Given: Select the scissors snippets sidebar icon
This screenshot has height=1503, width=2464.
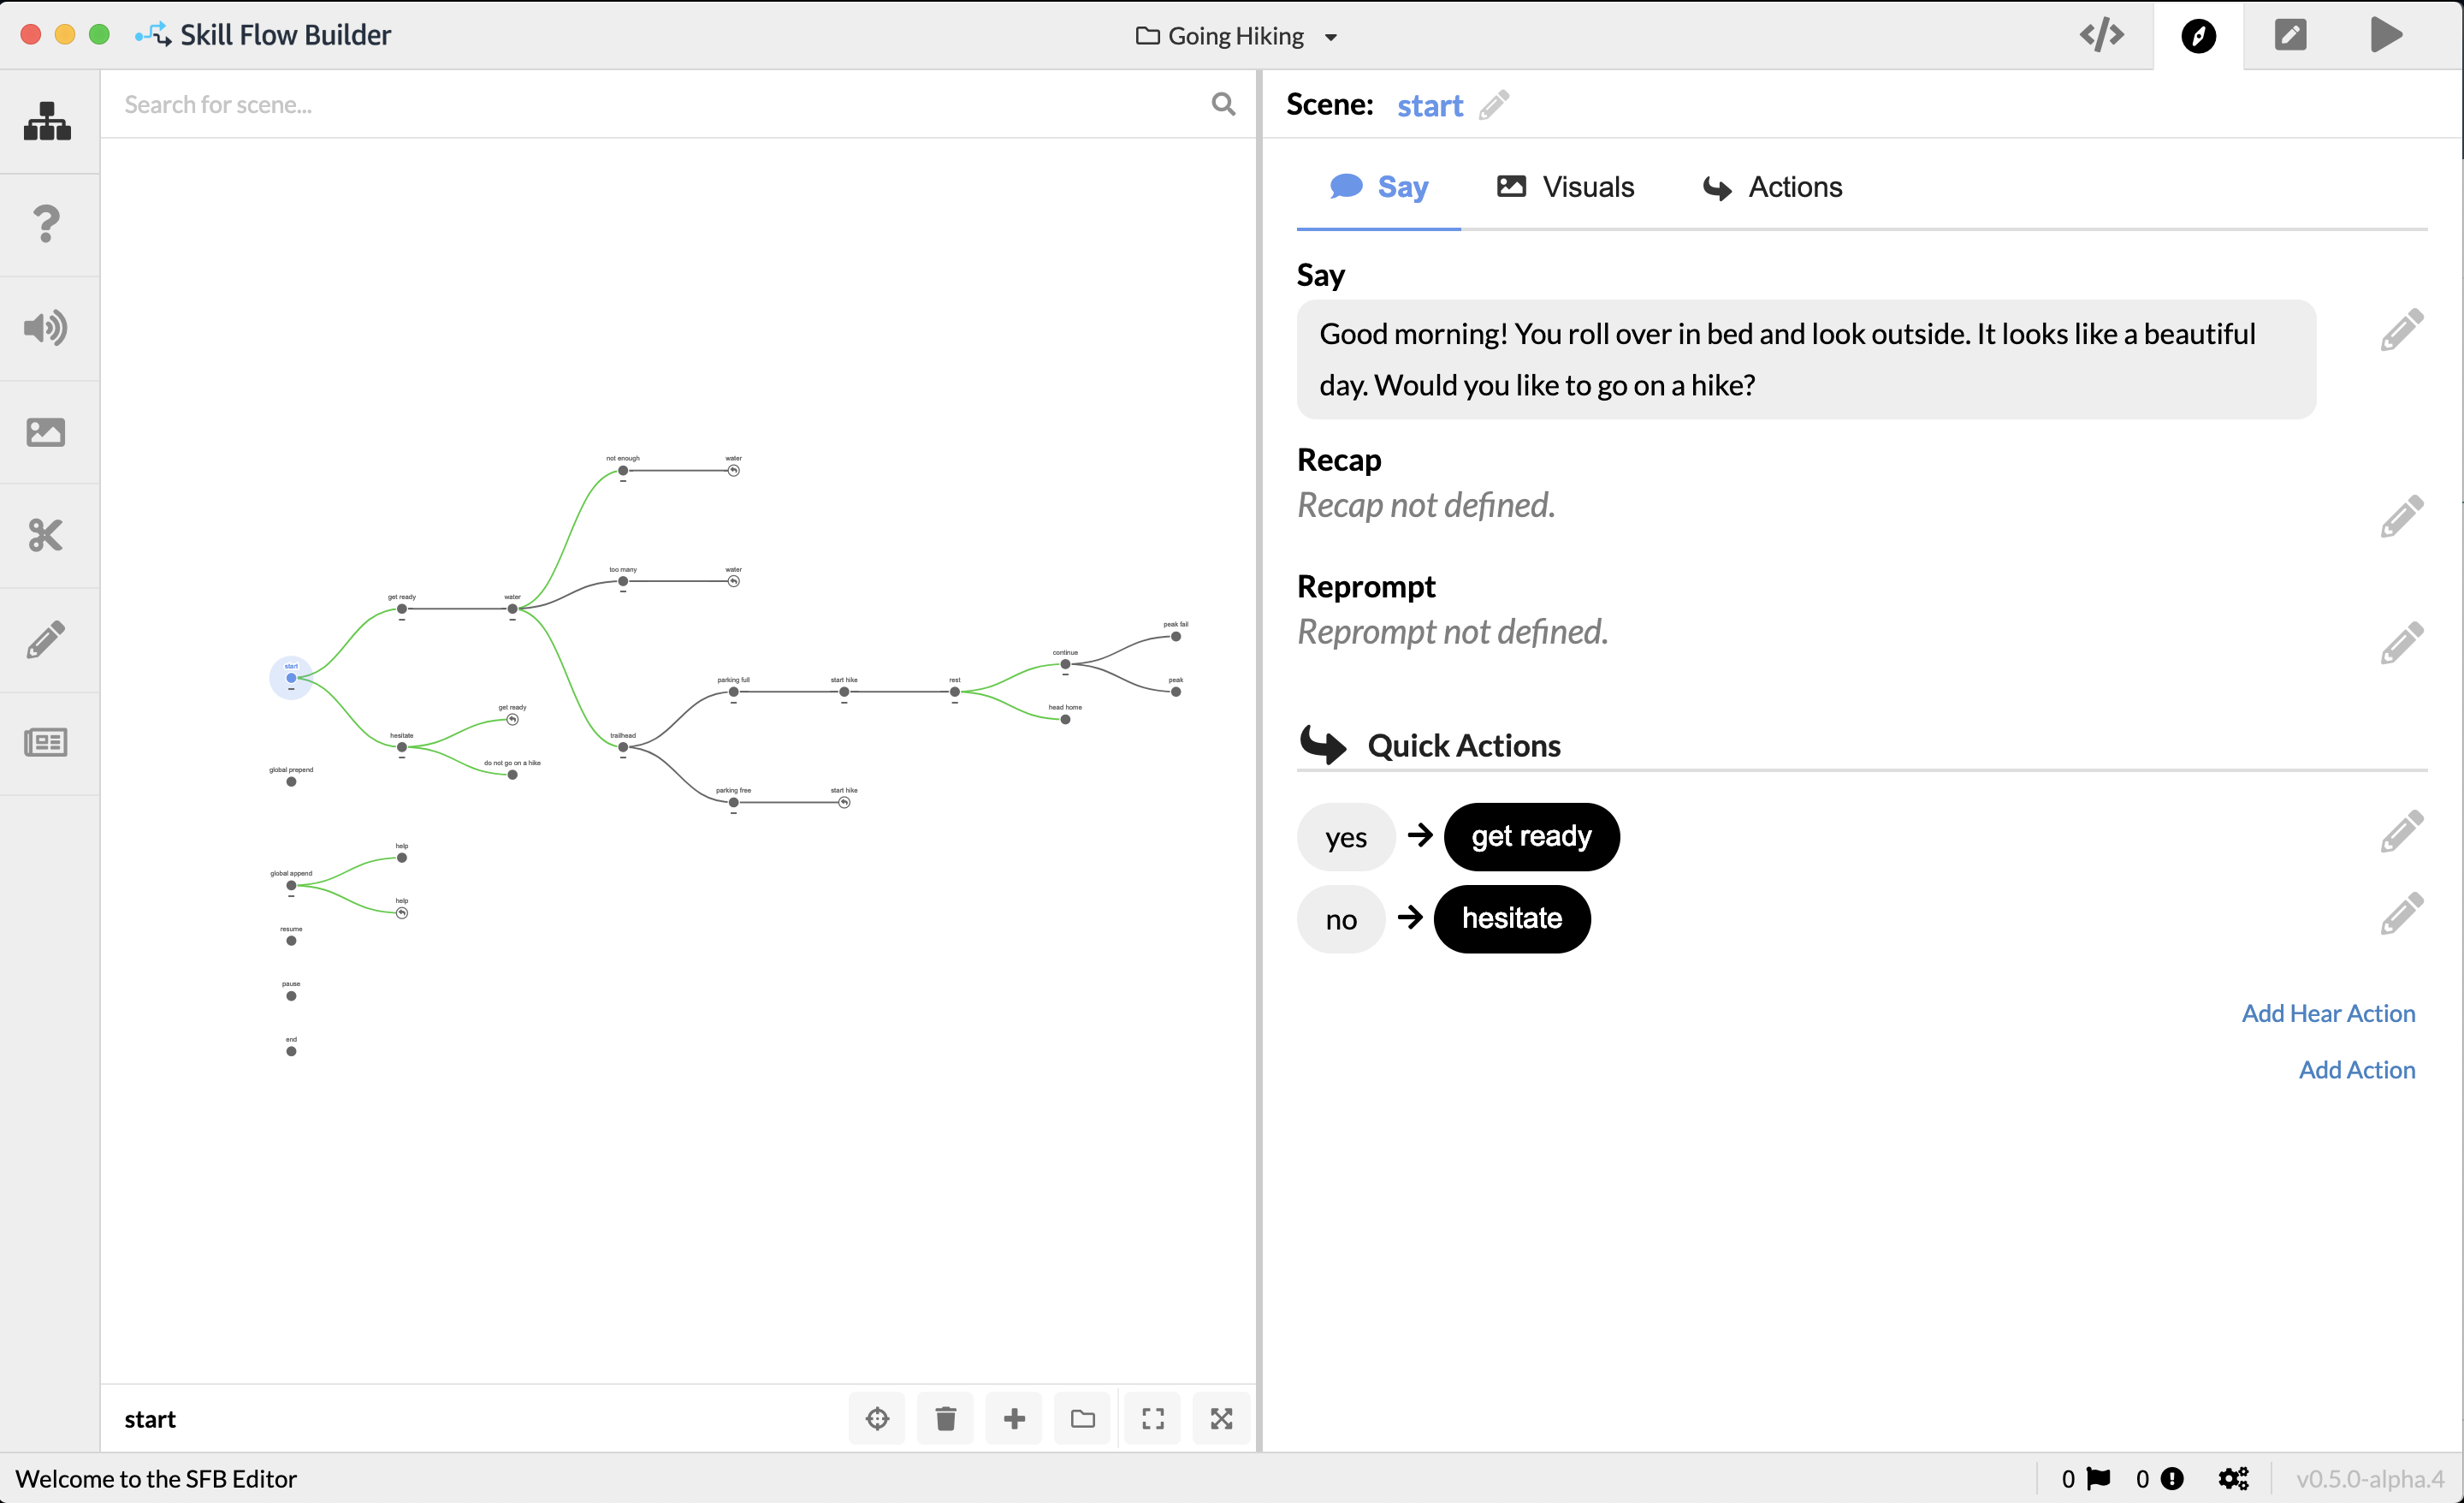Looking at the screenshot, I should click(x=47, y=535).
